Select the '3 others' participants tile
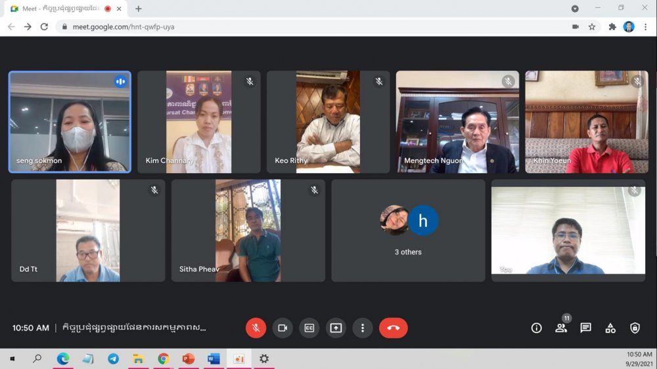This screenshot has height=369, width=657. click(x=409, y=231)
